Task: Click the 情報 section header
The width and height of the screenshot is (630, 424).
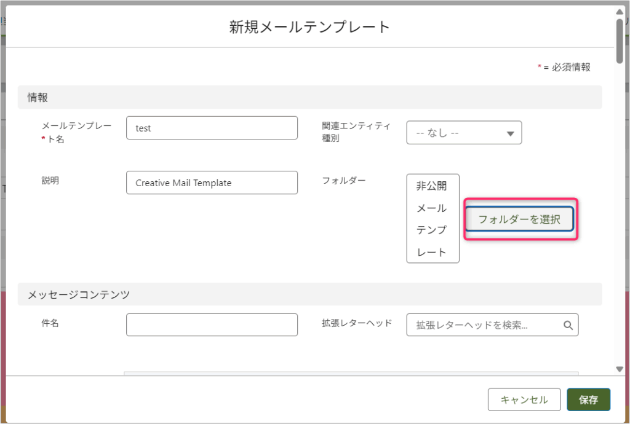Action: (x=38, y=97)
